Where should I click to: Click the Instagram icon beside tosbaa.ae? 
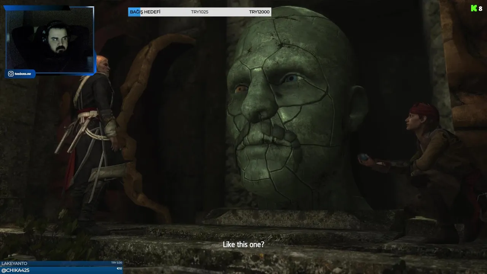[x=11, y=74]
